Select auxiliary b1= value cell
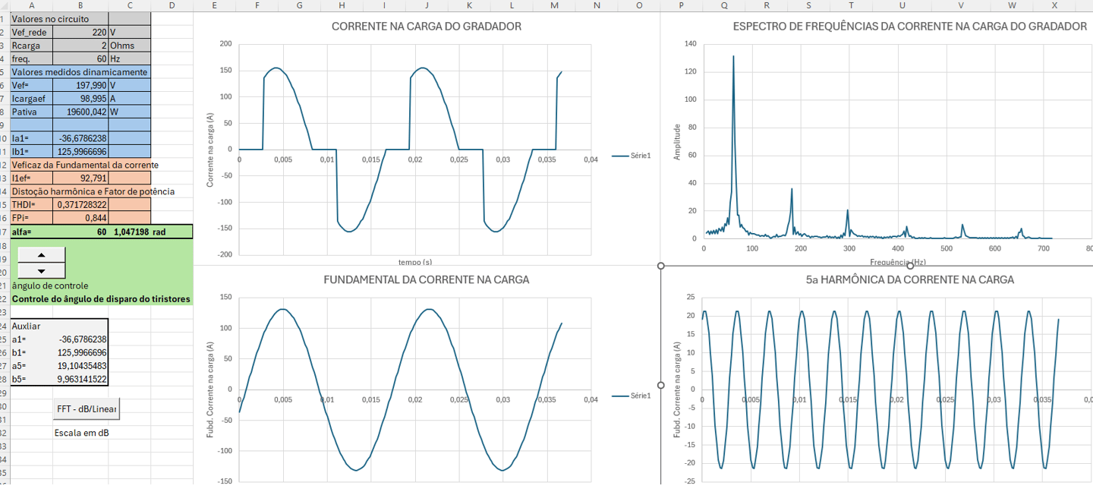Image resolution: width=1093 pixels, height=492 pixels. coord(80,352)
